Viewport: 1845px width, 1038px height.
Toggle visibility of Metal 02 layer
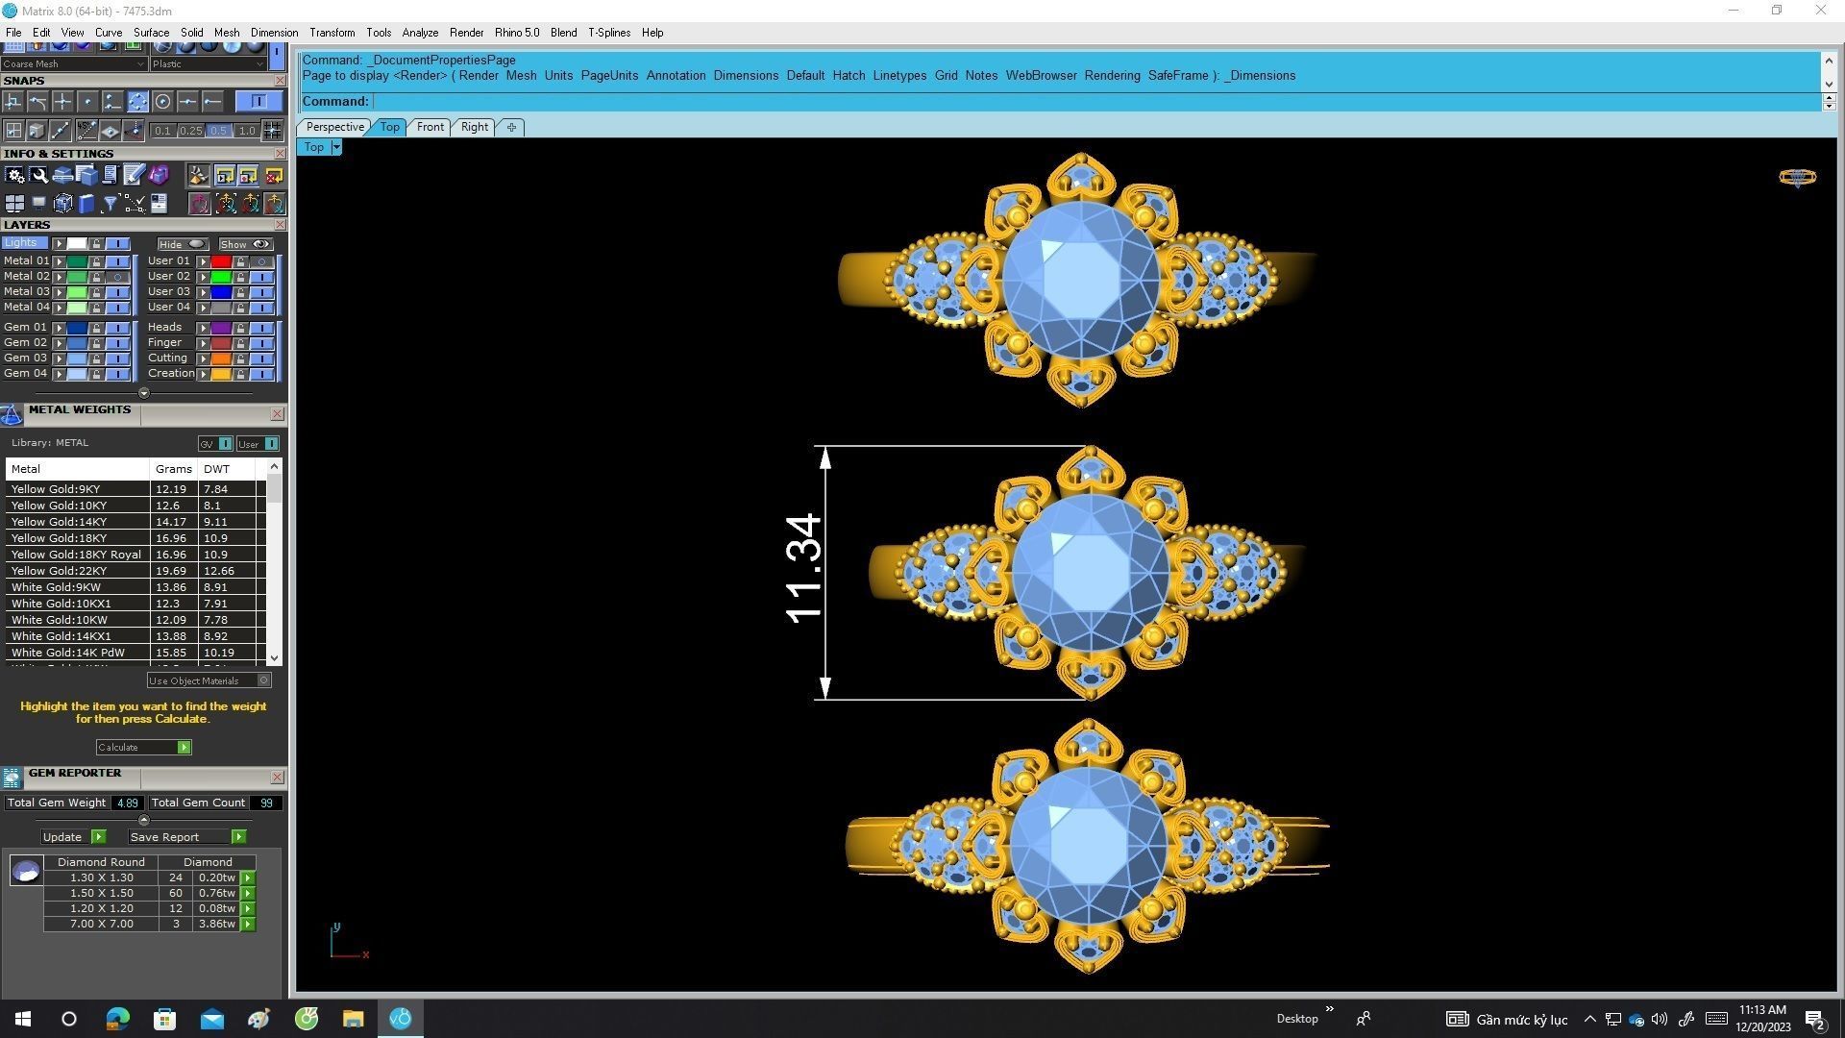(118, 277)
